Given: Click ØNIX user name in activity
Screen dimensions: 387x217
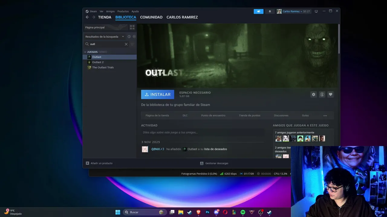Looking at the screenshot, I should click(x=158, y=149).
